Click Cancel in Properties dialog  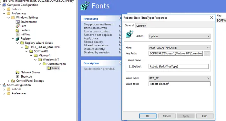[167, 116]
